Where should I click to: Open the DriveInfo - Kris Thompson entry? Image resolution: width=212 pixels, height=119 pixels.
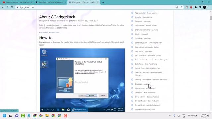point(145,93)
